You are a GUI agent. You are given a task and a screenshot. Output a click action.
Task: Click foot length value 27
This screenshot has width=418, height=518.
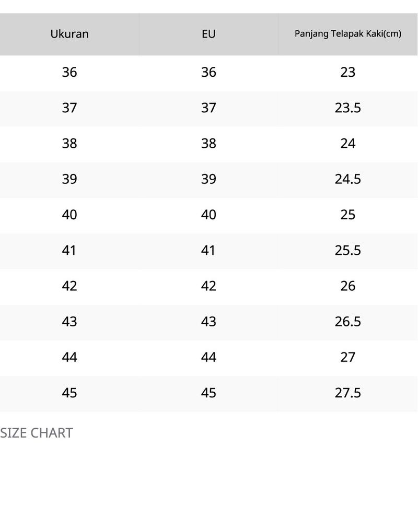[x=348, y=357]
